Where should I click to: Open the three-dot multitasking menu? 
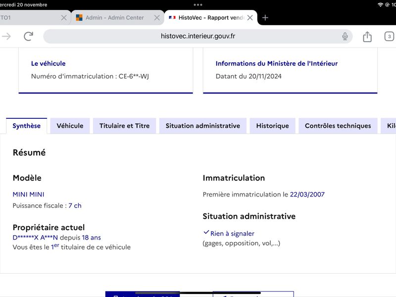pos(198,5)
